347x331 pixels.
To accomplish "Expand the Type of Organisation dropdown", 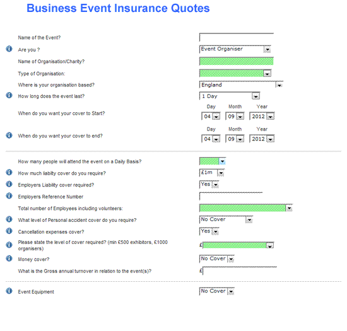I will [235, 73].
